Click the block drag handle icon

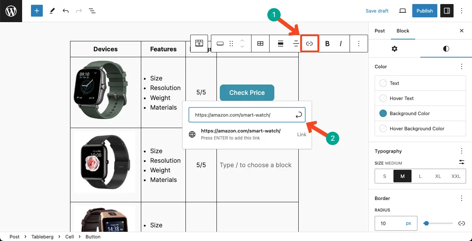coord(231,44)
